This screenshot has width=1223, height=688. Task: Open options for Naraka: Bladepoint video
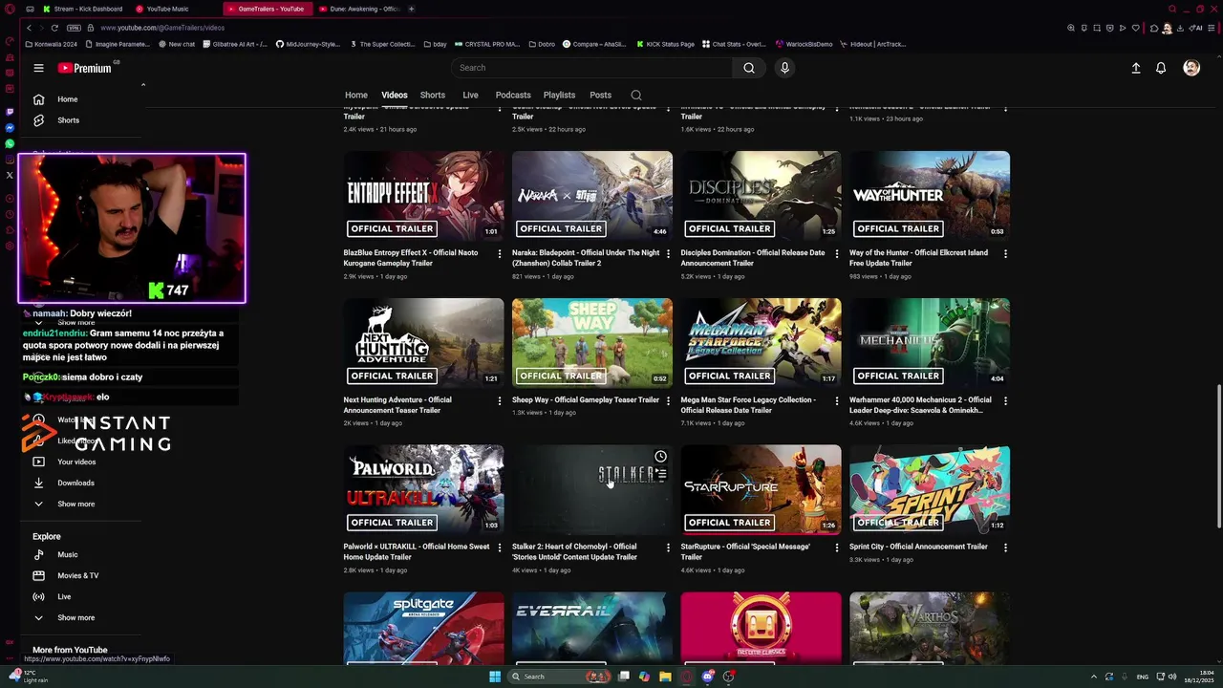point(668,253)
